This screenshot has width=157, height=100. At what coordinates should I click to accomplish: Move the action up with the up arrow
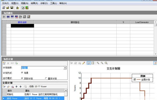16,87
